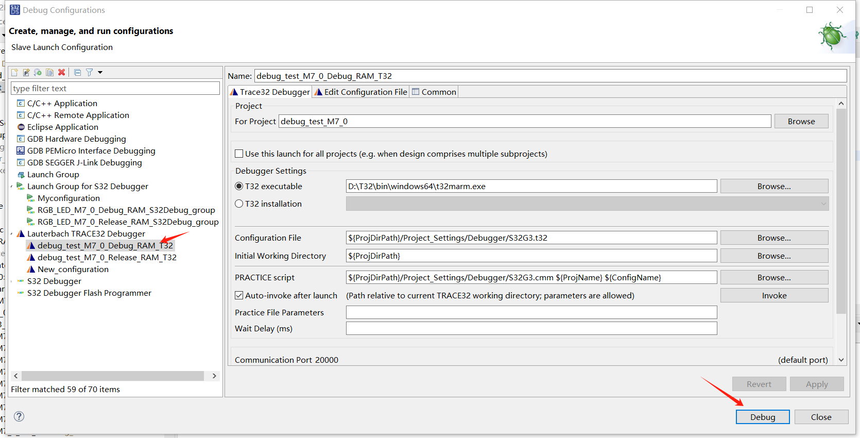Click New prototype configuration icon
This screenshot has width=860, height=438.
[x=26, y=72]
